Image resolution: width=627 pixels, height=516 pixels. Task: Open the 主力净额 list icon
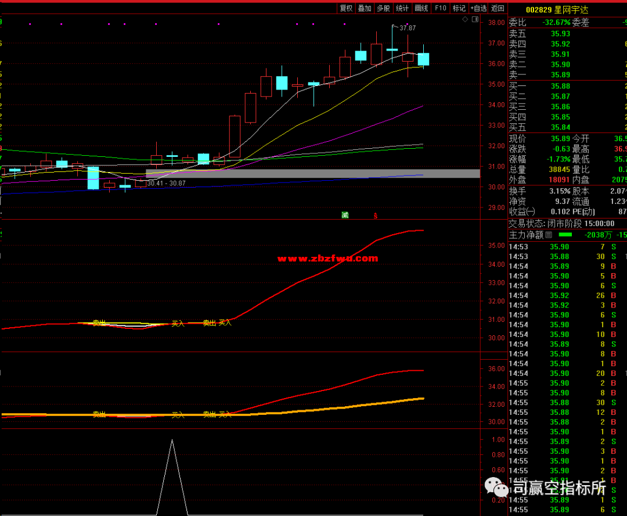click(x=549, y=235)
